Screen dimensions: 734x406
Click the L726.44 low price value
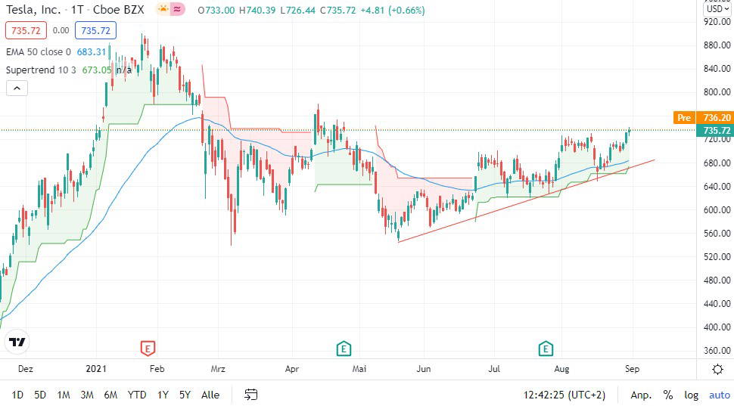(x=297, y=10)
